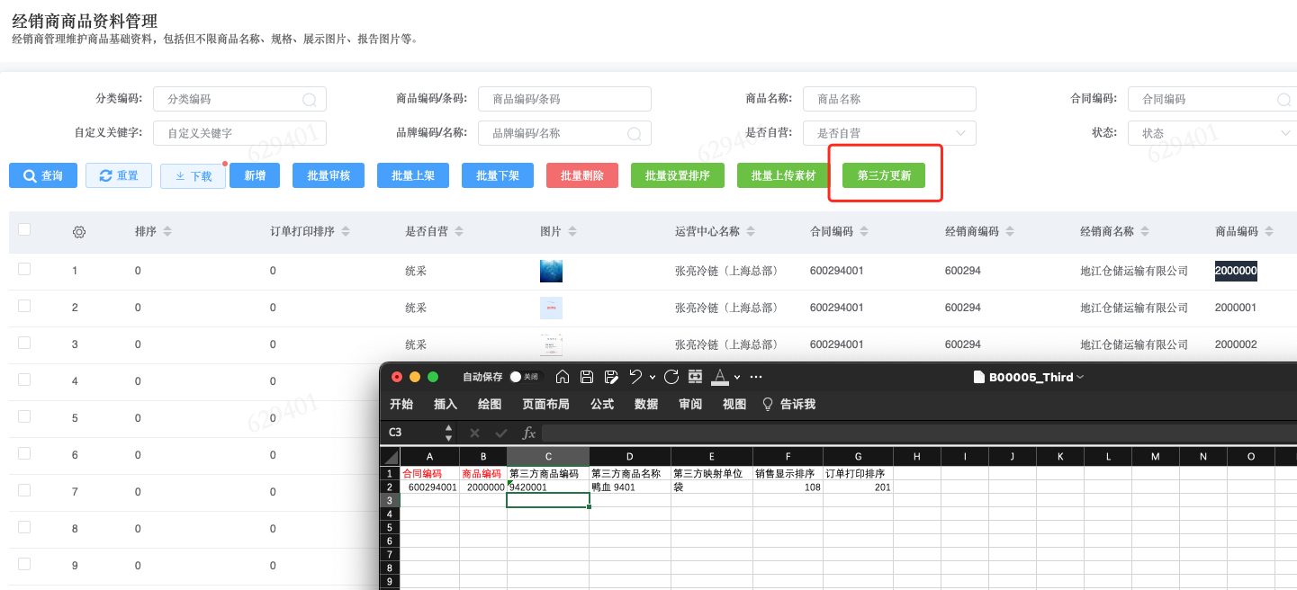Check the select-all checkbox in table header
Viewport: 1297px width, 590px height.
[24, 230]
